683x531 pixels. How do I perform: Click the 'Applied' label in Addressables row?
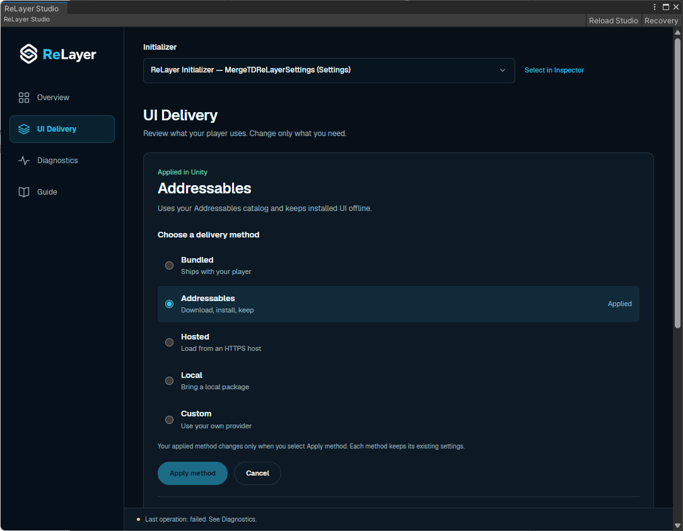tap(619, 304)
